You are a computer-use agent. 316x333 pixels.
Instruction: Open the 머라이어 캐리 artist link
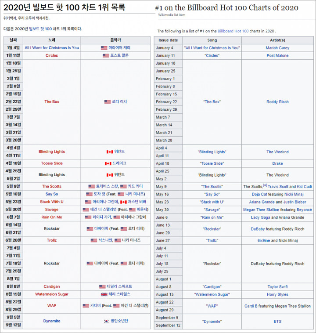coord(119,47)
